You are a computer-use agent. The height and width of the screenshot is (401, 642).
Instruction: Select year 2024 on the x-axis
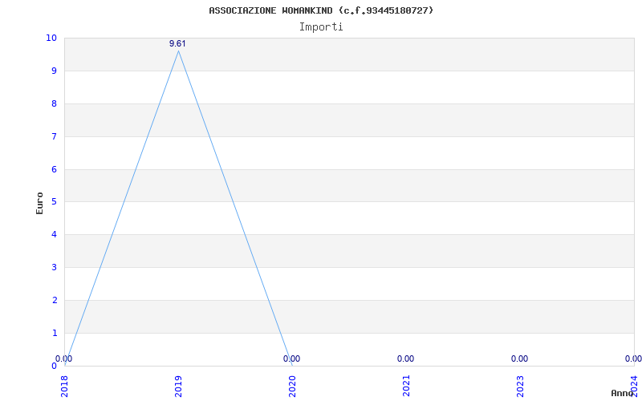pos(634,386)
